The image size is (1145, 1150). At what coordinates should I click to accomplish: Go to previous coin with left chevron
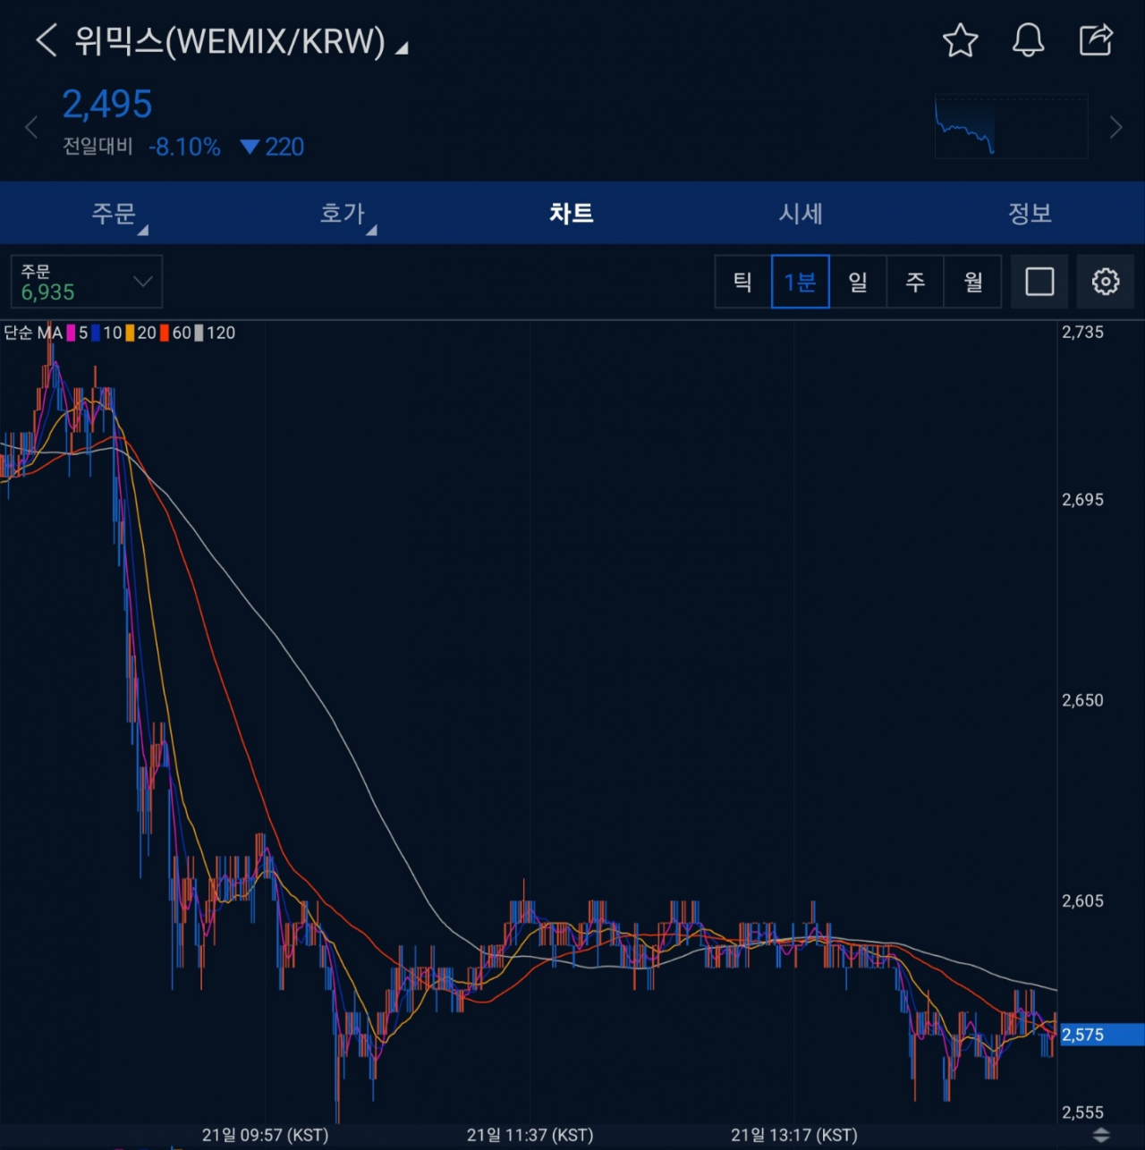(31, 128)
